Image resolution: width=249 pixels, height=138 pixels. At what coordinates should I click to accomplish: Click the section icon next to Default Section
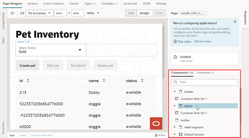point(181,134)
